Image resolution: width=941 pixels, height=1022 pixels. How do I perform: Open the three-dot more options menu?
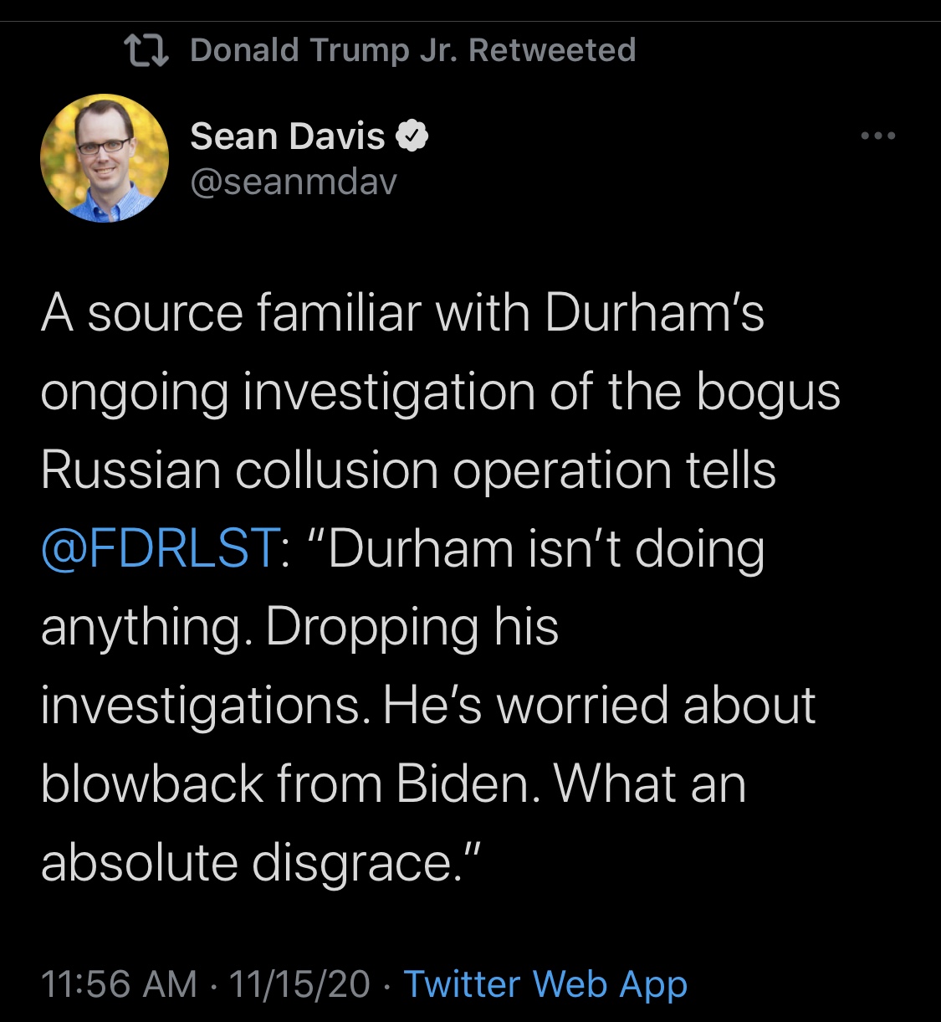pyautogui.click(x=878, y=136)
